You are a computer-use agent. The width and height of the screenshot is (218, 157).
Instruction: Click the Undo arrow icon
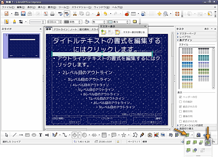[106, 14]
